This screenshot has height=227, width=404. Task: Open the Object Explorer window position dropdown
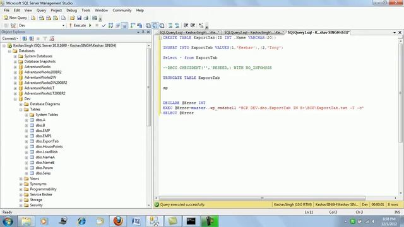pos(138,32)
